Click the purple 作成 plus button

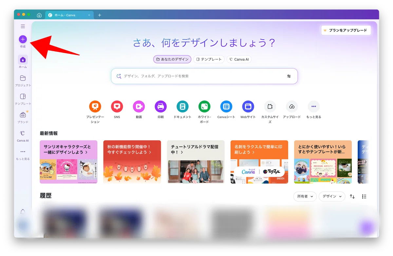tap(23, 39)
